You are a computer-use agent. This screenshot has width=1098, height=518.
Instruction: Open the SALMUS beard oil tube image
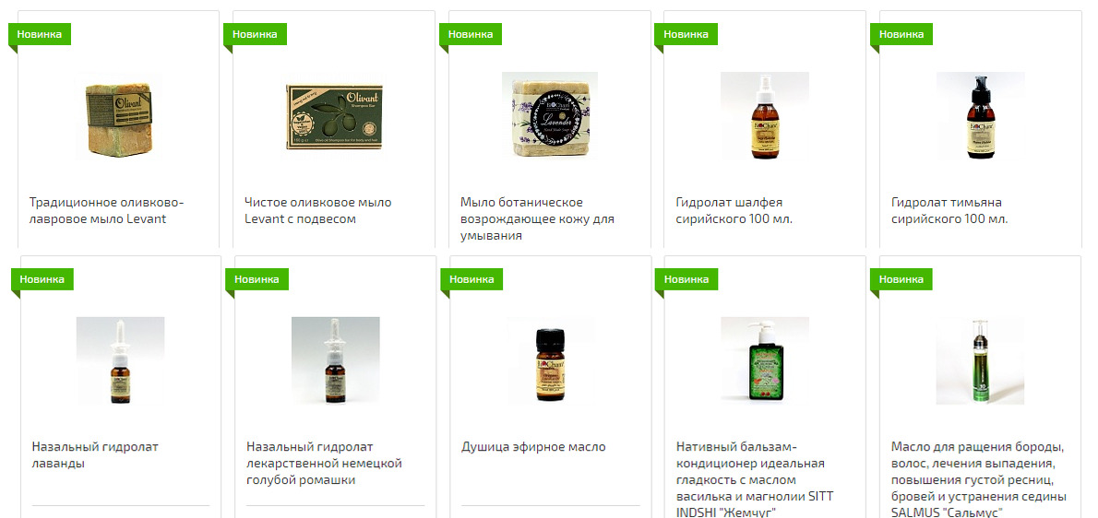click(x=980, y=360)
